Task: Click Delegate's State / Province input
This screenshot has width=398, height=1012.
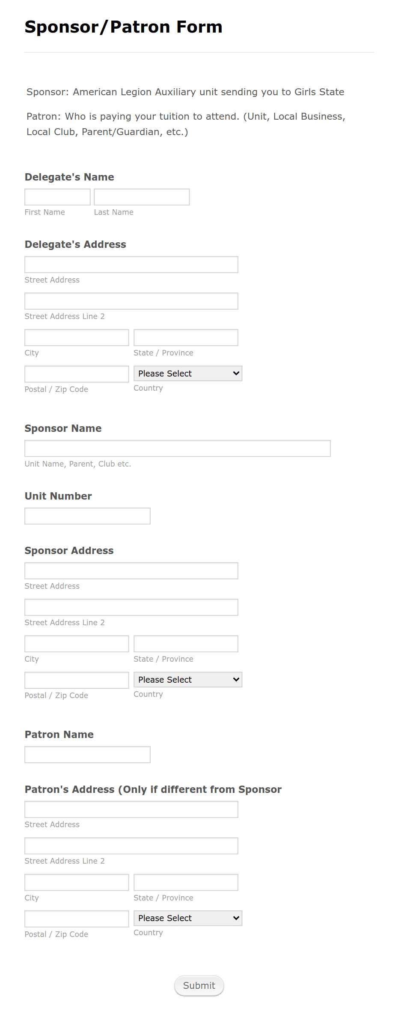Action: (186, 337)
